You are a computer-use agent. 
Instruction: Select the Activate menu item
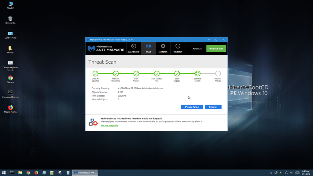coord(197,48)
